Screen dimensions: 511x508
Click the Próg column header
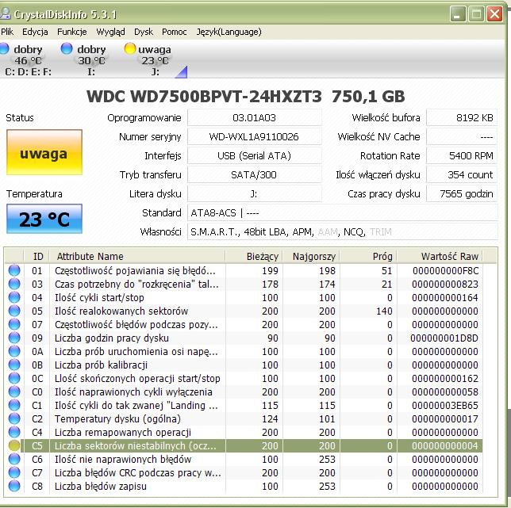point(369,257)
